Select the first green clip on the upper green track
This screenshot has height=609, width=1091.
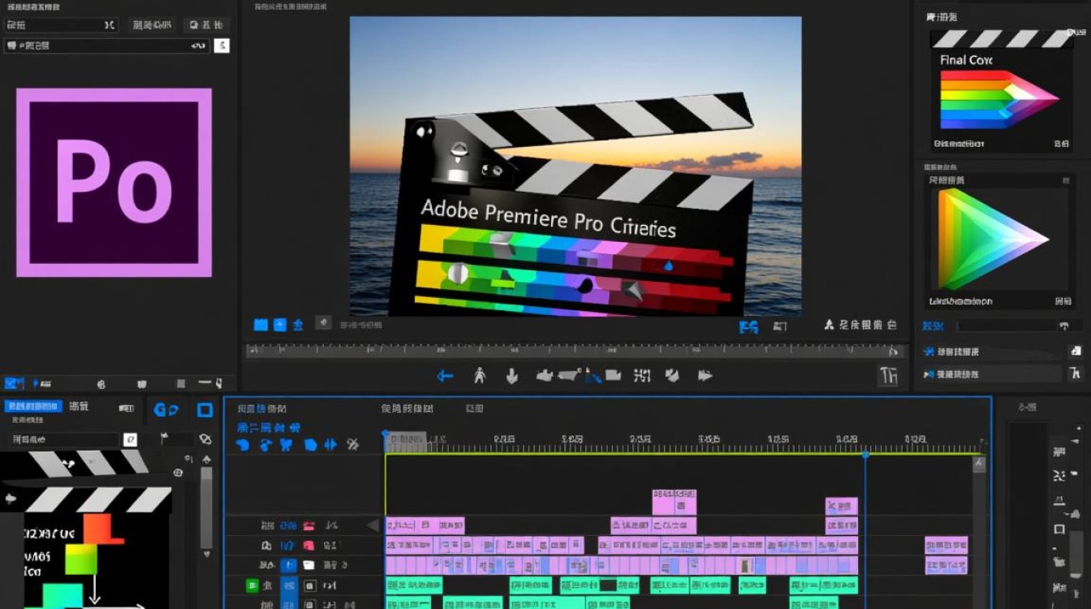(x=414, y=585)
